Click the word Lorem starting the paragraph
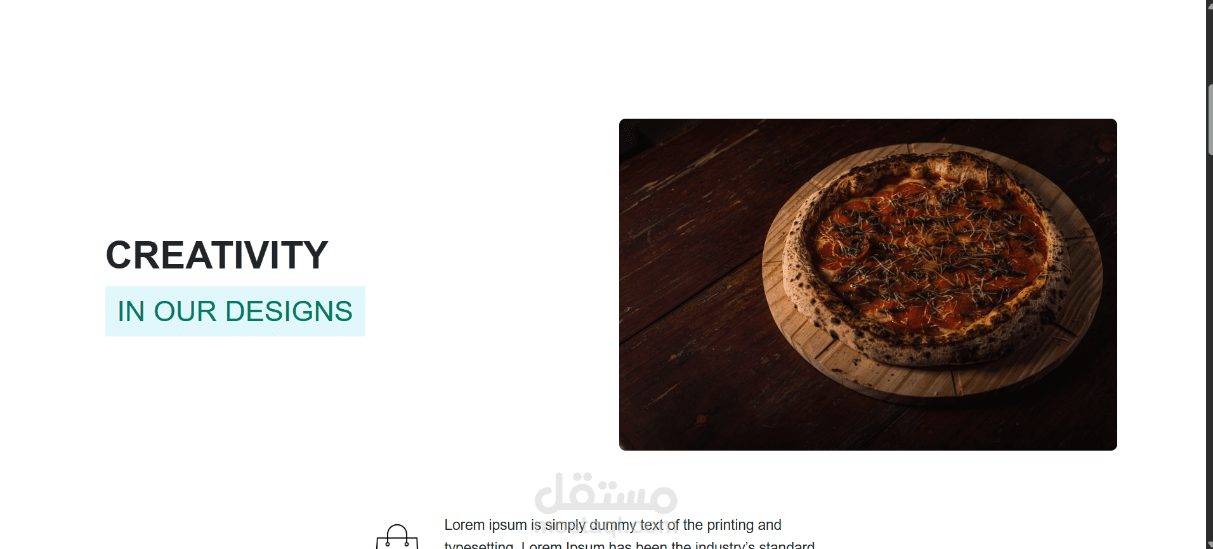This screenshot has width=1213, height=549. point(464,525)
